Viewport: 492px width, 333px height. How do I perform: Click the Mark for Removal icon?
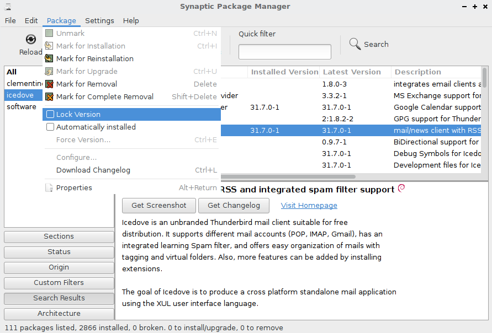pyautogui.click(x=49, y=84)
